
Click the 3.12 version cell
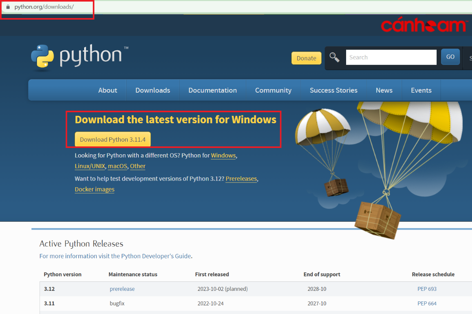(x=49, y=289)
